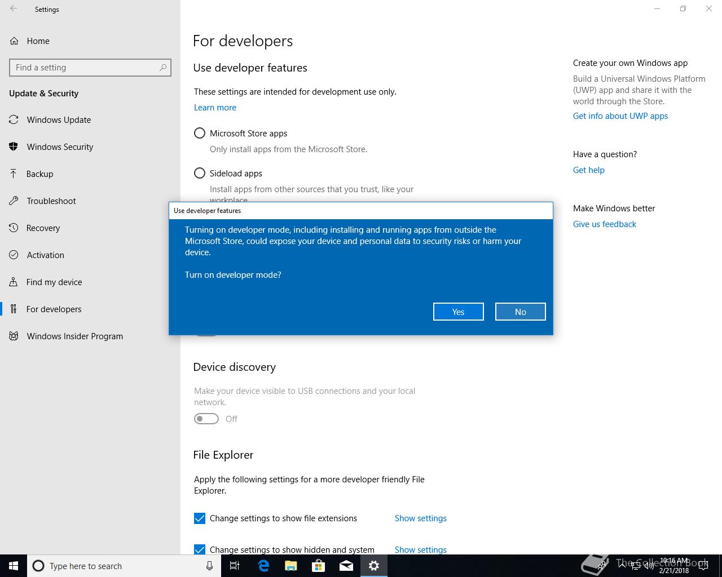Open Troubleshoot in the sidebar

[90, 201]
